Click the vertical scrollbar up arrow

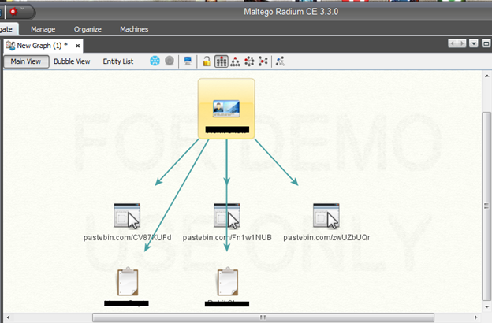coord(486,76)
